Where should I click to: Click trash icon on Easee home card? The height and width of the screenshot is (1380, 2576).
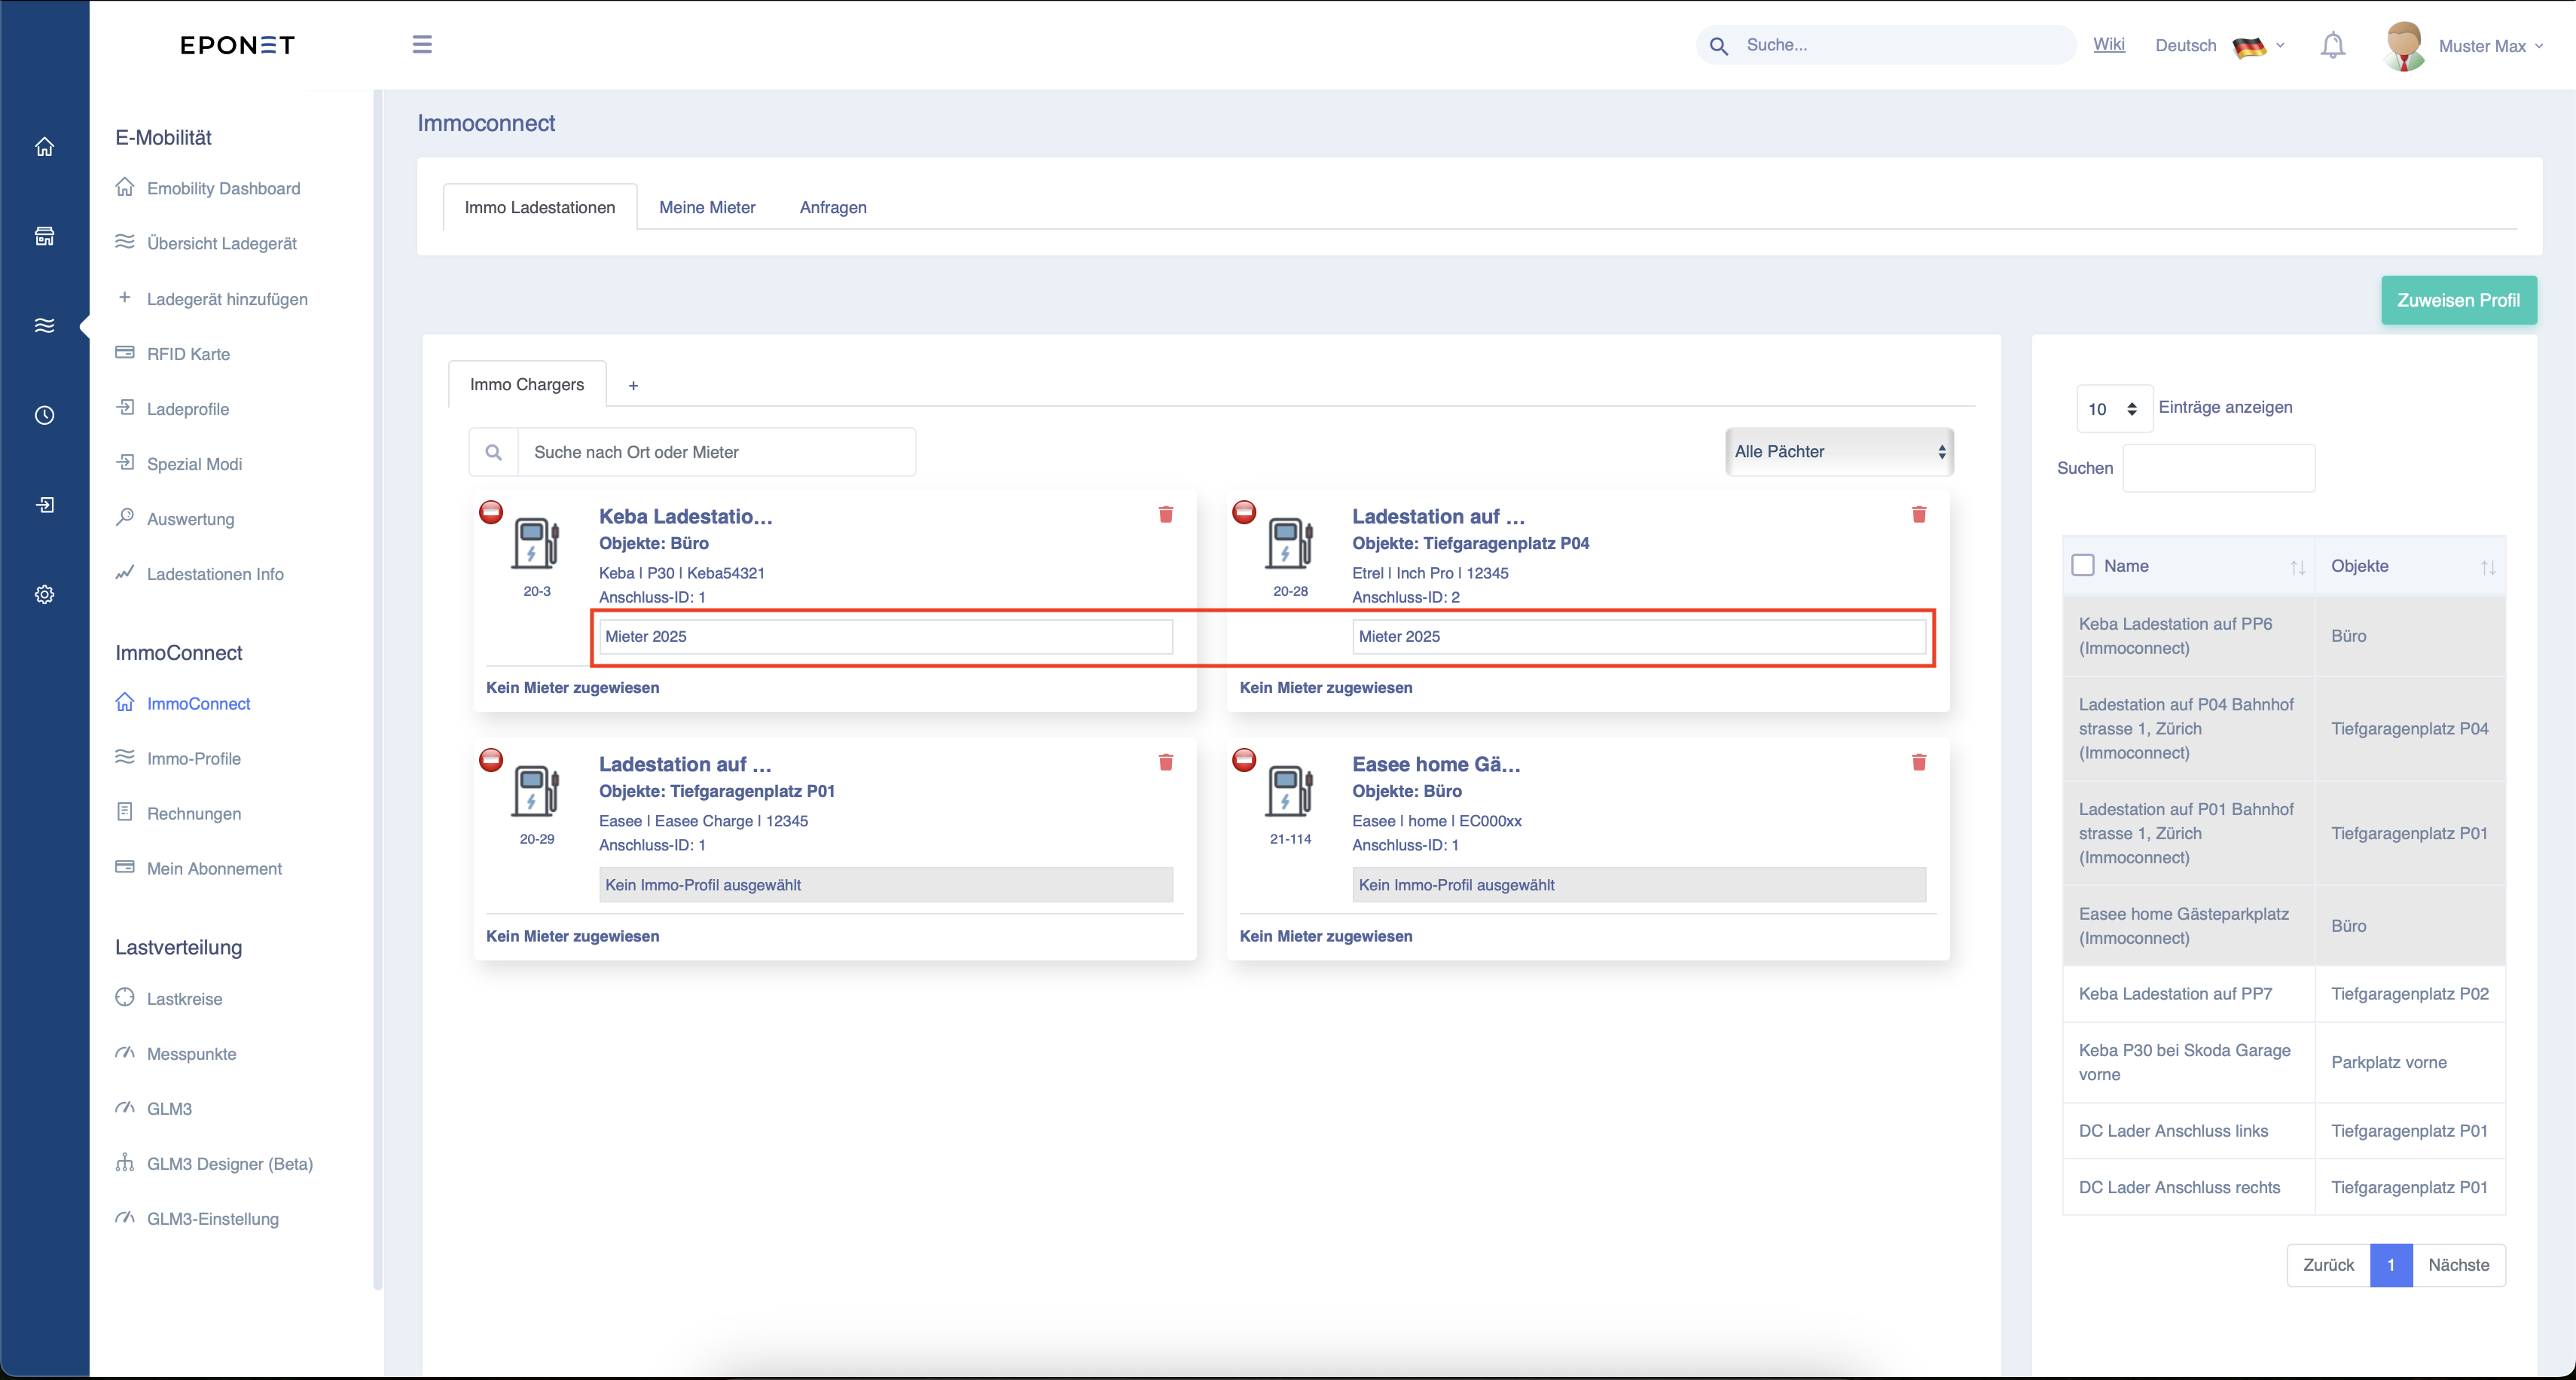tap(1918, 763)
